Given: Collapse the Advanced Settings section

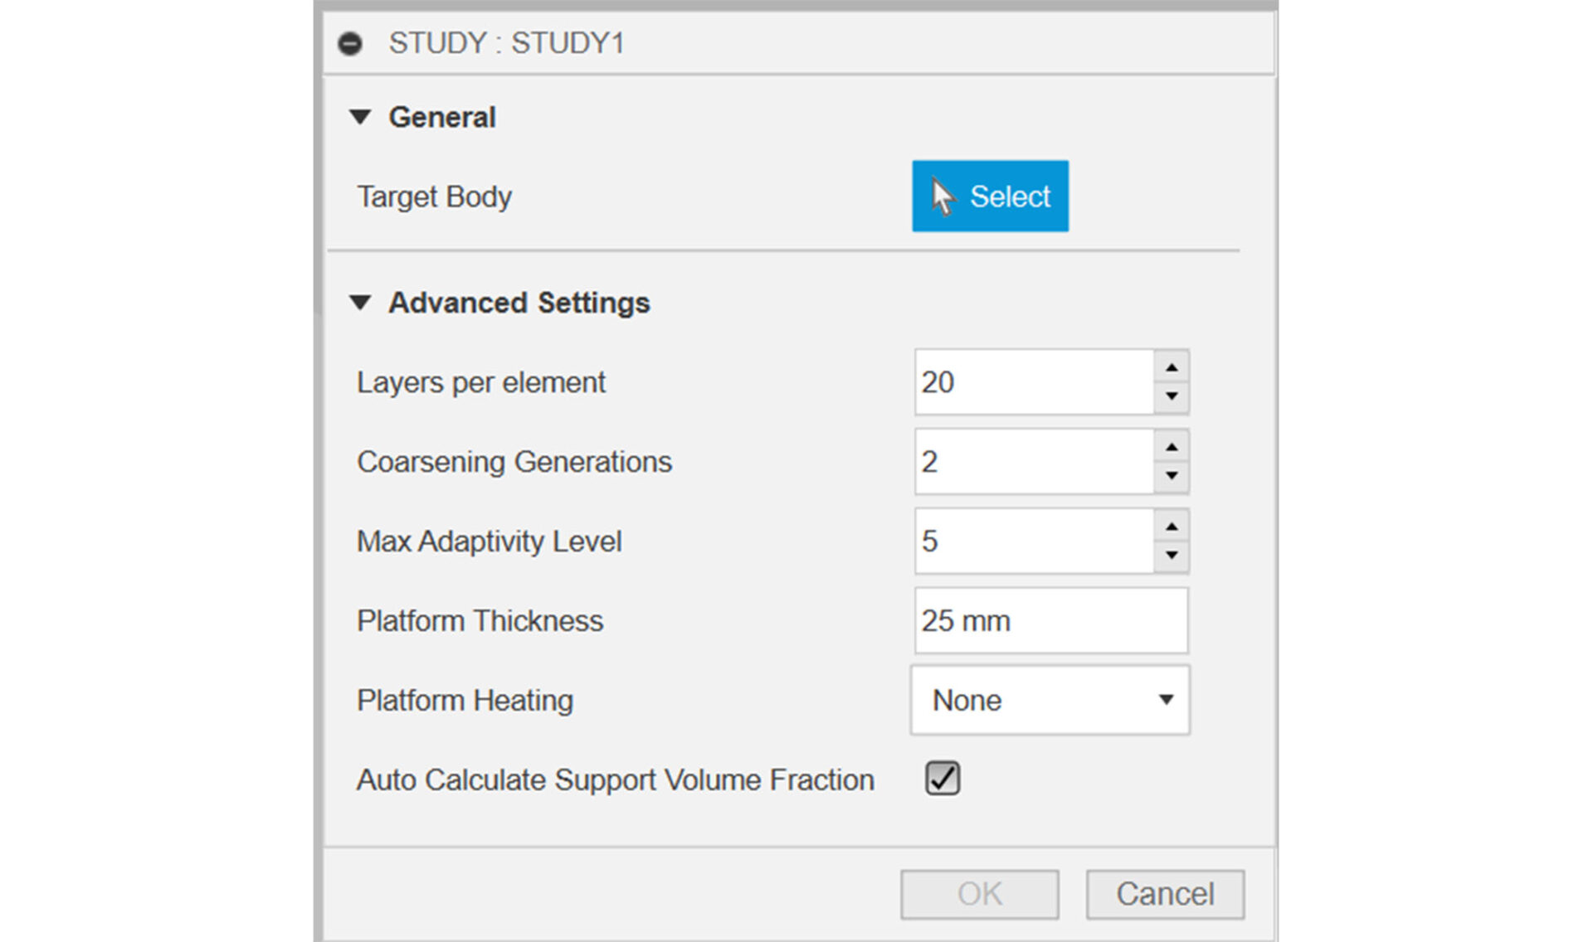Looking at the screenshot, I should coord(361,303).
